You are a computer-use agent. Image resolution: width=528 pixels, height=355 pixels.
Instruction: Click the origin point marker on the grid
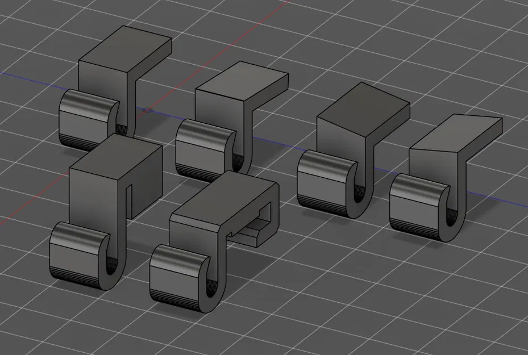pos(147,110)
